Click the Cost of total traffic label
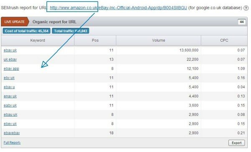The height and width of the screenshot is (152, 251). pos(27,31)
